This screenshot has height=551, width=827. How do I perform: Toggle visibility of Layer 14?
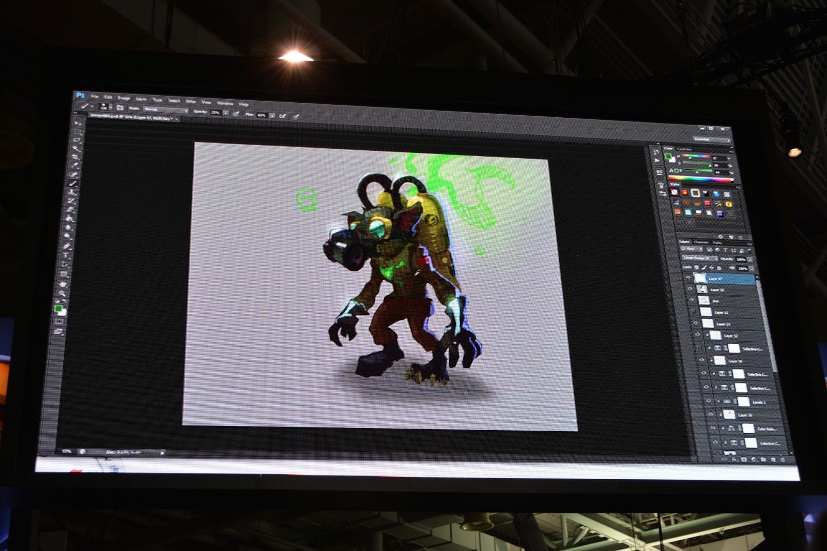coord(701,360)
